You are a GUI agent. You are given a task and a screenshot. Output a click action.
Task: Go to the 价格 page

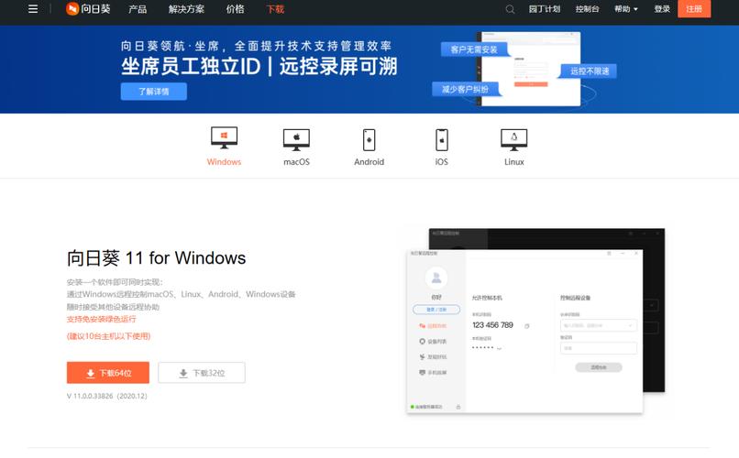[x=236, y=9]
